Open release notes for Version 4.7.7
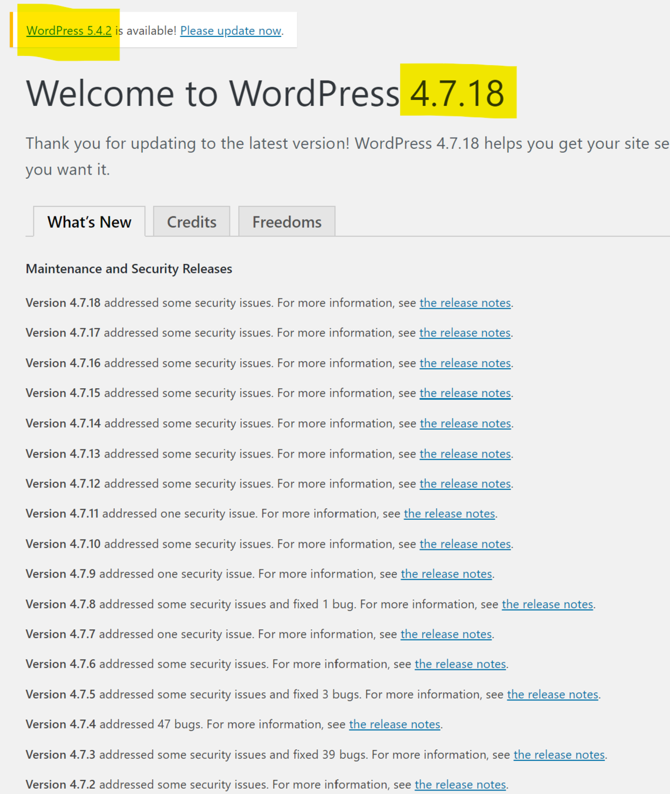Image resolution: width=670 pixels, height=794 pixels. point(446,634)
